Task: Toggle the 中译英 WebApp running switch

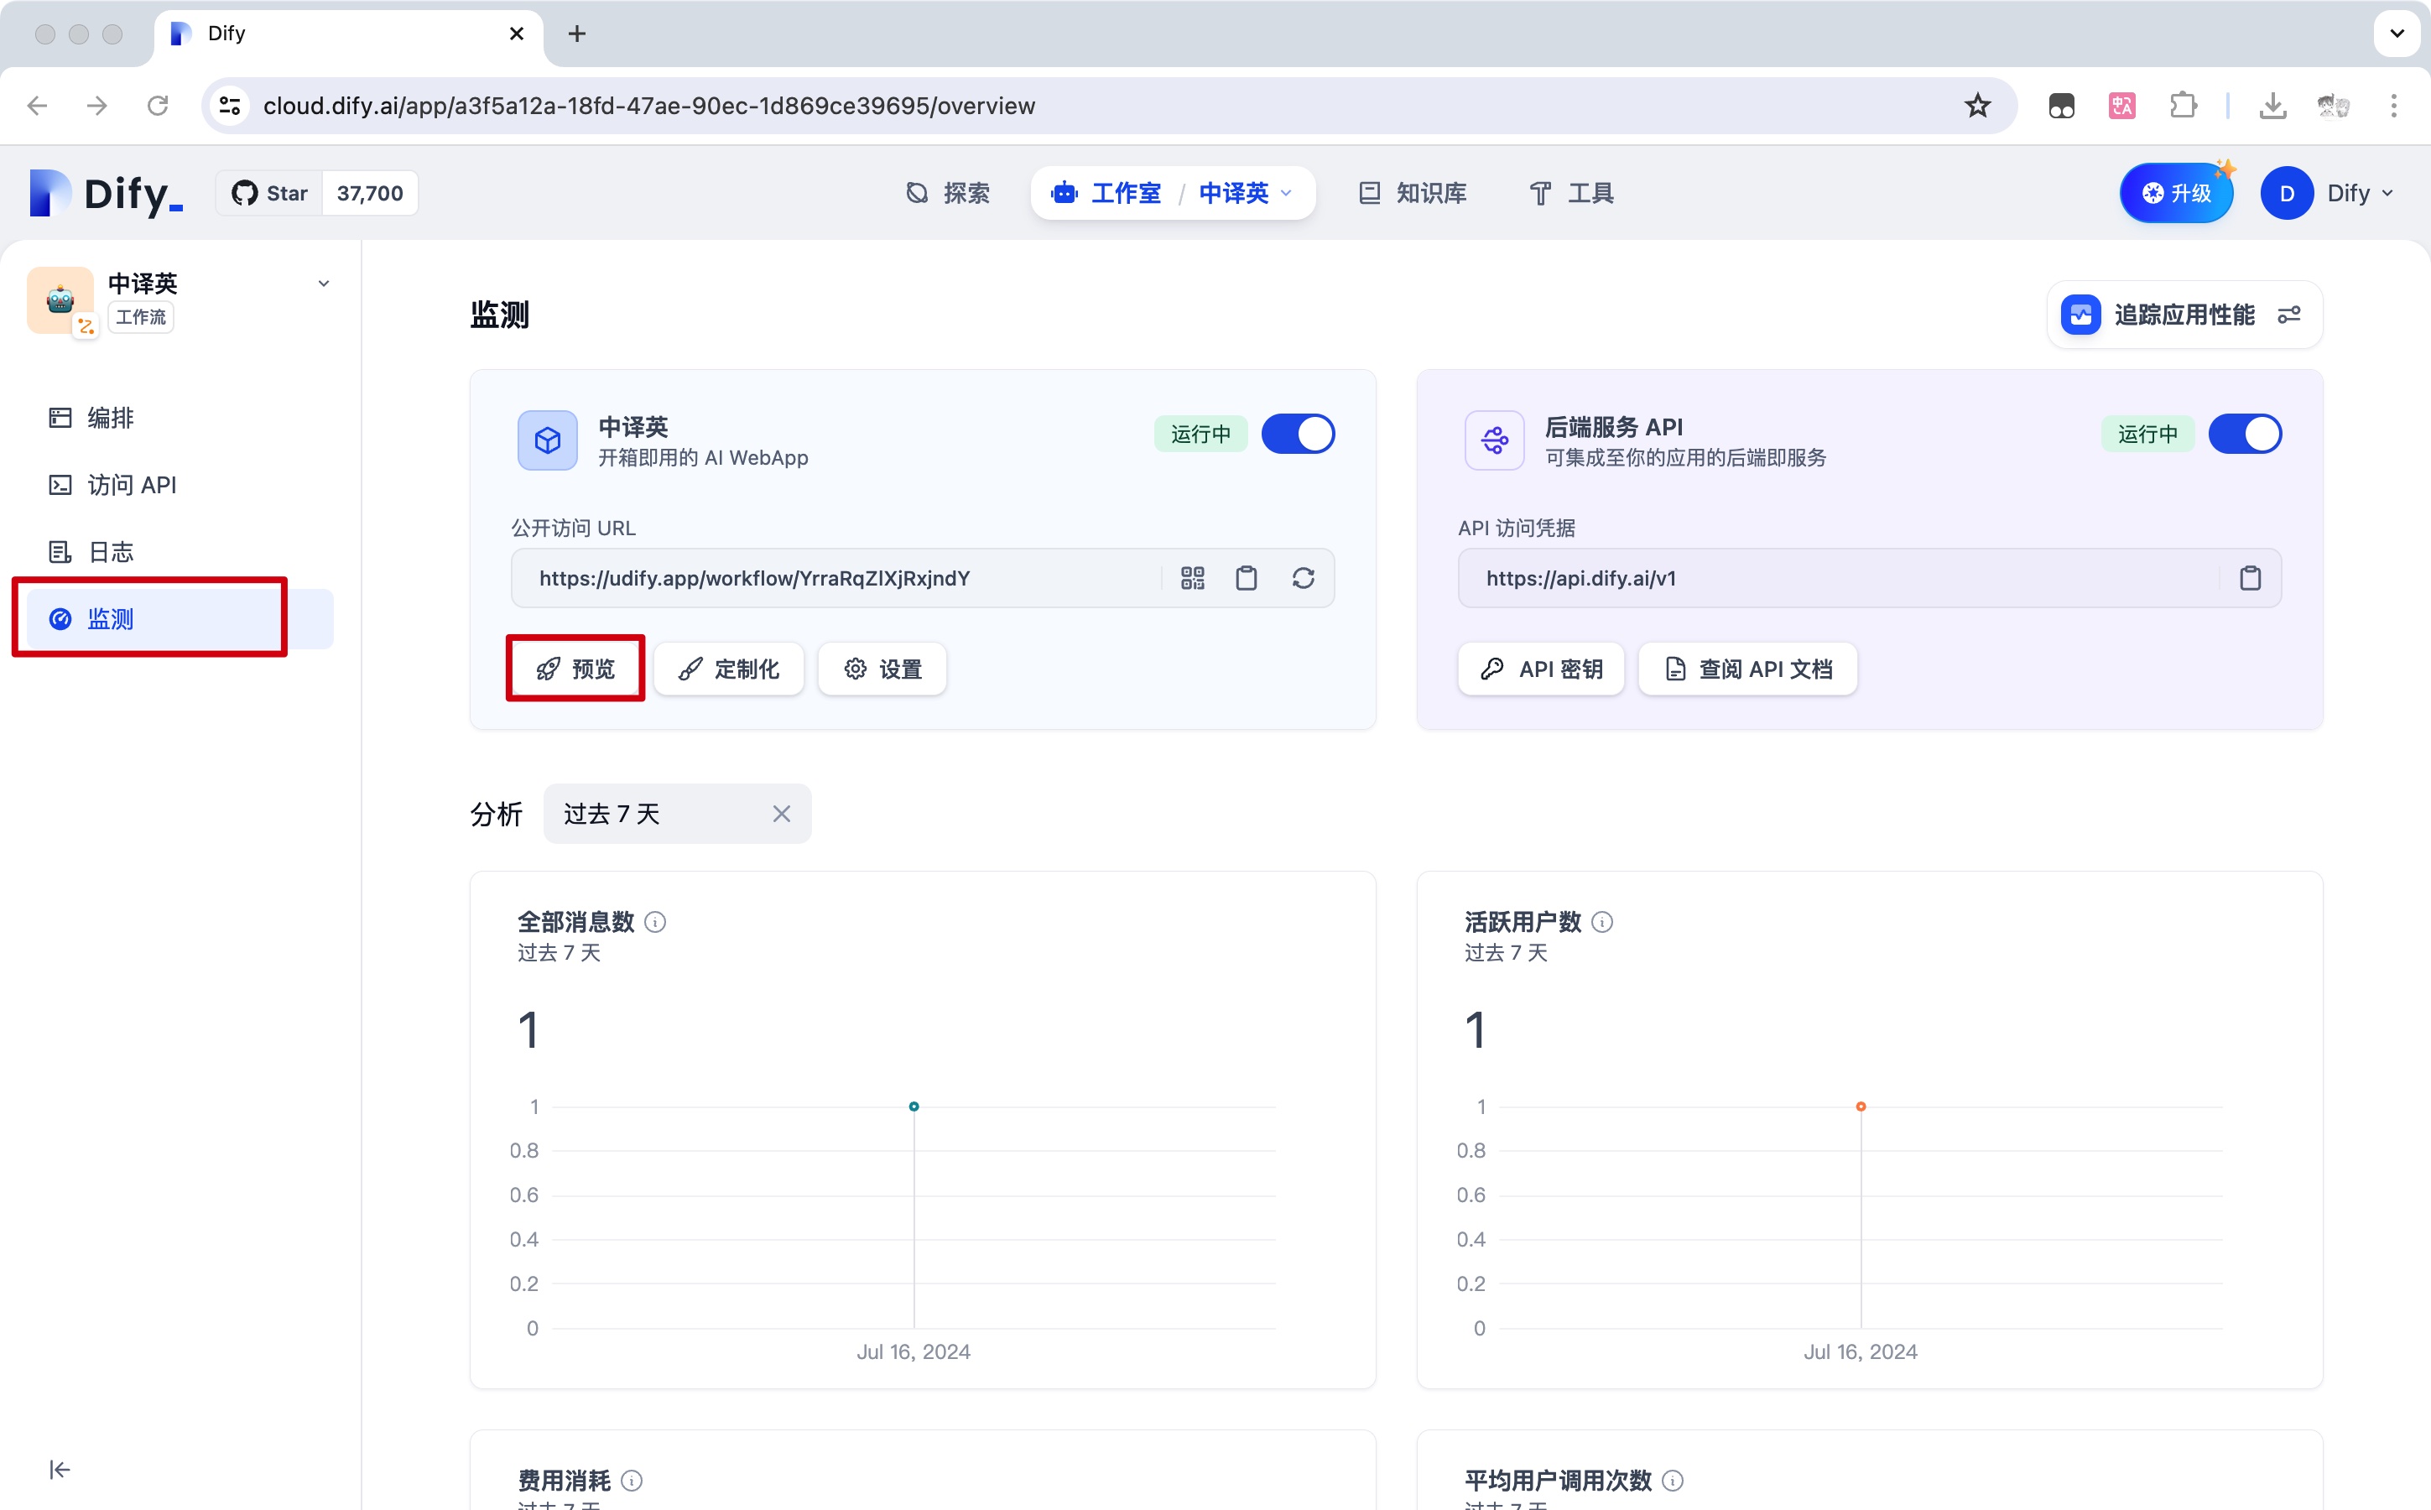Action: [x=1298, y=435]
